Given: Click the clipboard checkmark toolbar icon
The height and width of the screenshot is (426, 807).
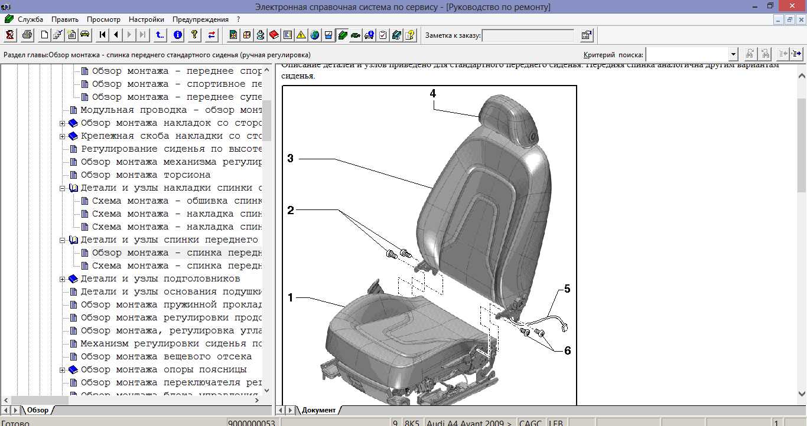Looking at the screenshot, I should pyautogui.click(x=383, y=35).
